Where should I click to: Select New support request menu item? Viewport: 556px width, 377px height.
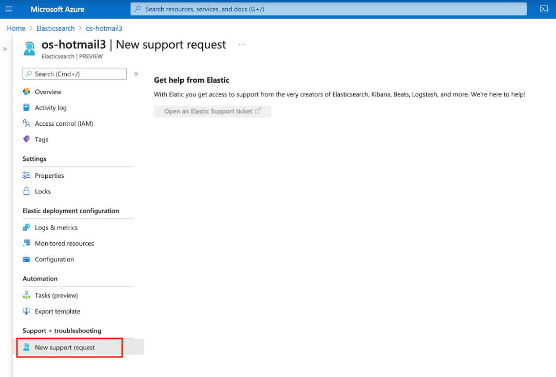click(65, 348)
